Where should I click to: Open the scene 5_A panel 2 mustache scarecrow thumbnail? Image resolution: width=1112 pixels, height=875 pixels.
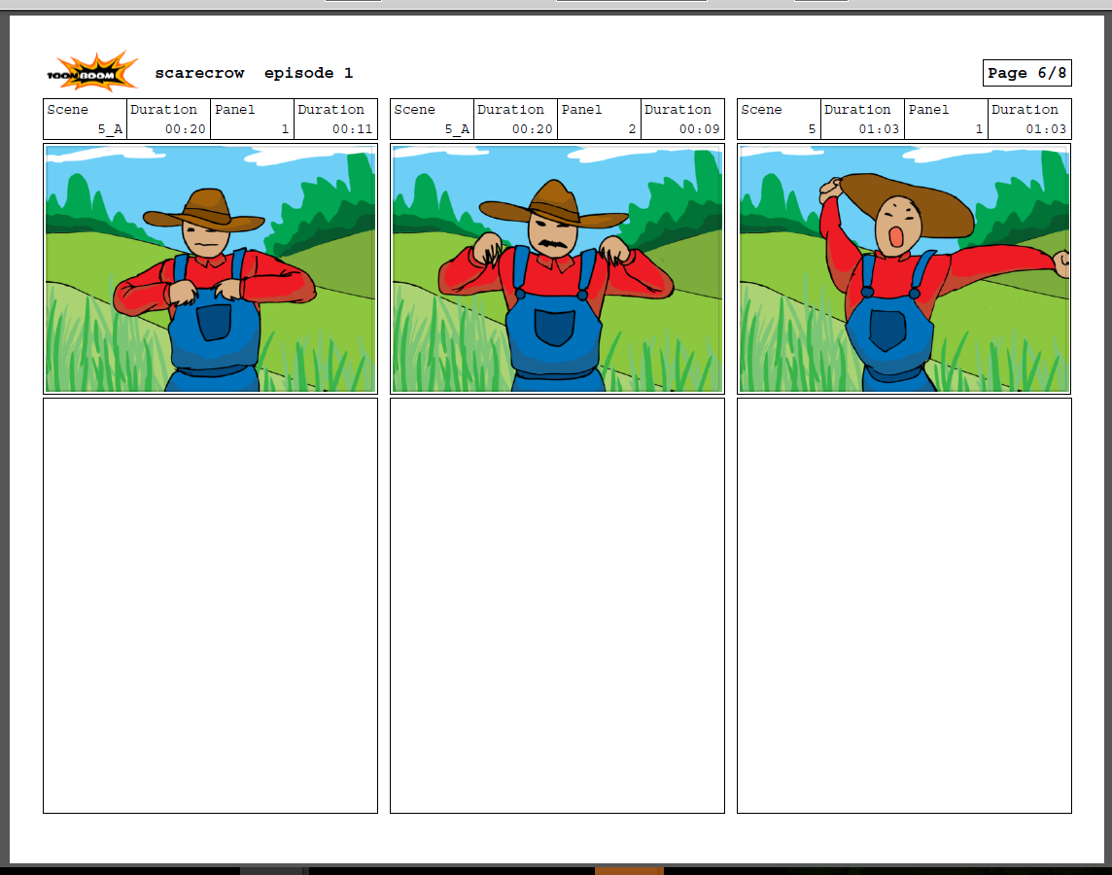pyautogui.click(x=557, y=268)
